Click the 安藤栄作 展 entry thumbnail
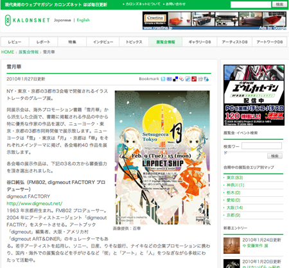The image size is (289, 268). (232, 246)
